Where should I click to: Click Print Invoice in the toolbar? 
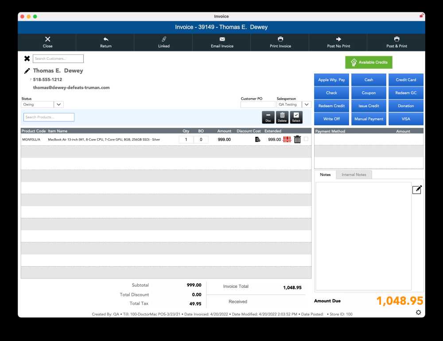pyautogui.click(x=280, y=43)
